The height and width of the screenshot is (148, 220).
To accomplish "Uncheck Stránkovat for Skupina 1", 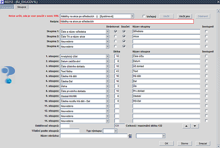I will point(115,31).
